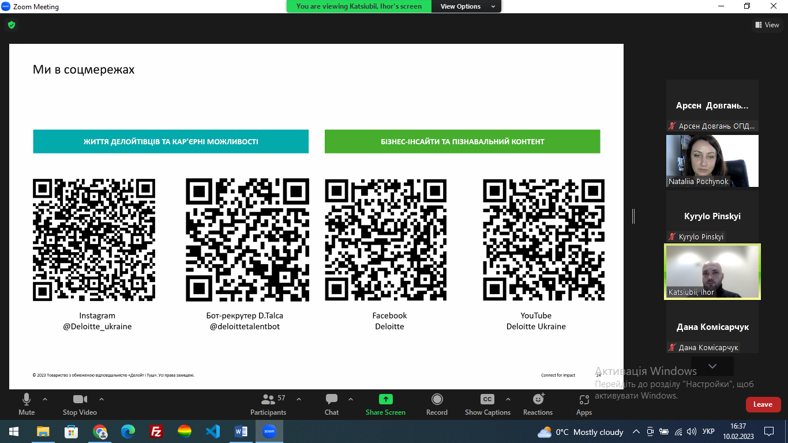This screenshot has height=443, width=788.
Task: Select Katsiubii, Ihor's video tile
Action: pos(712,272)
